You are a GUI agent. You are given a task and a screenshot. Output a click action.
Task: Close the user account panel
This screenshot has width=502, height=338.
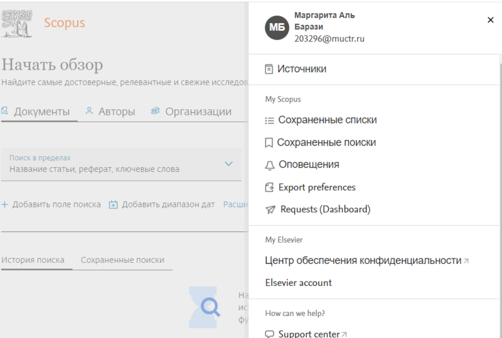(490, 20)
